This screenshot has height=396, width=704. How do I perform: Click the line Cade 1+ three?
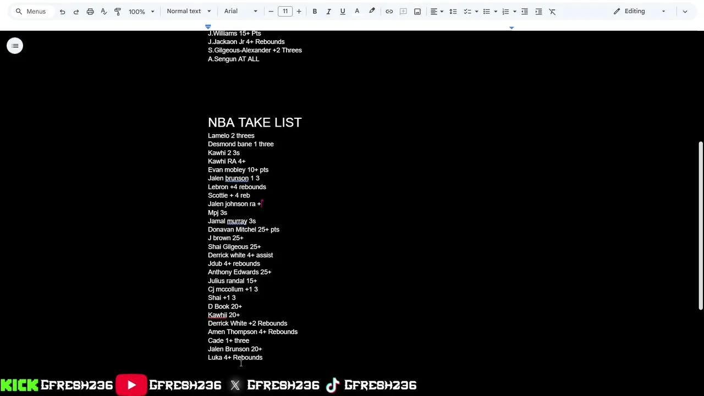[228, 340]
